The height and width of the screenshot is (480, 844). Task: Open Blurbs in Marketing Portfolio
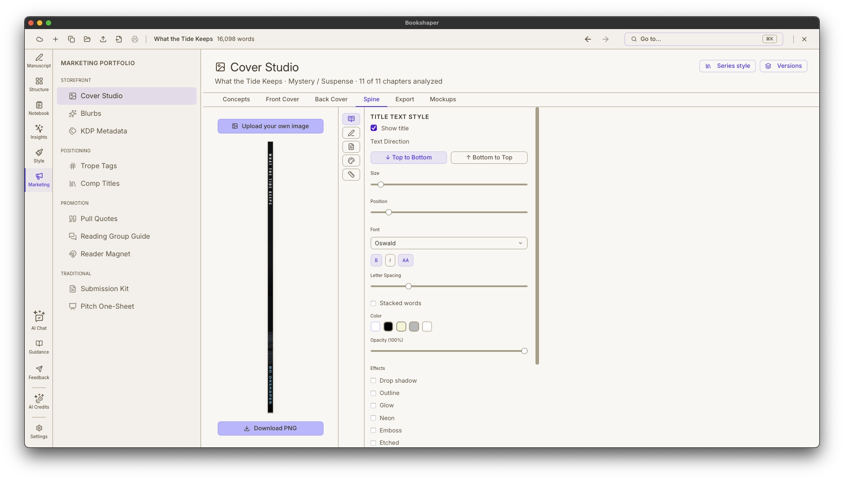pos(126,114)
